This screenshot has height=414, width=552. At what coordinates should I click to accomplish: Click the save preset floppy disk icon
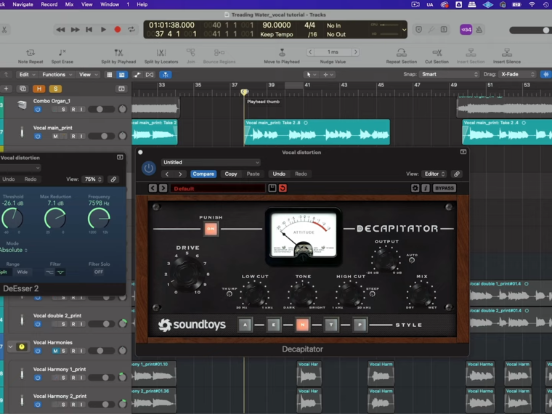click(272, 188)
